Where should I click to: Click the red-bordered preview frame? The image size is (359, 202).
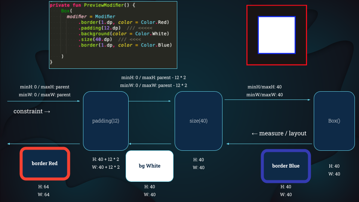coord(277,35)
